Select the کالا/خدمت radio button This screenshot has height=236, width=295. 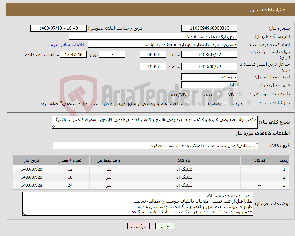pyautogui.click(x=192, y=94)
